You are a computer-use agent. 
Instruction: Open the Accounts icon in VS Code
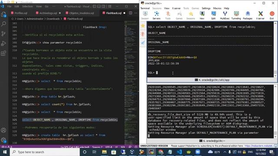(x=3, y=130)
